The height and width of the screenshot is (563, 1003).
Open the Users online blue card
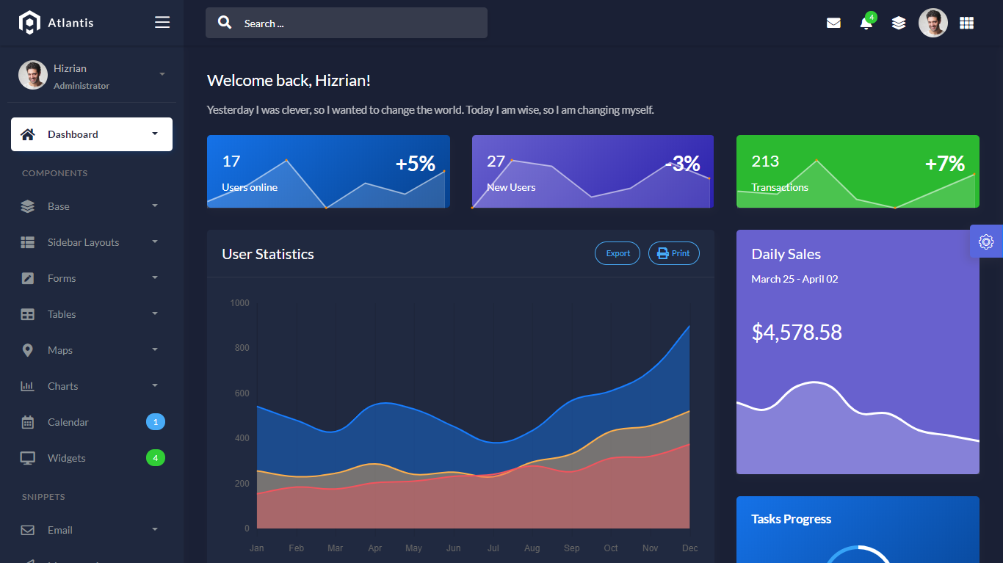coord(328,171)
